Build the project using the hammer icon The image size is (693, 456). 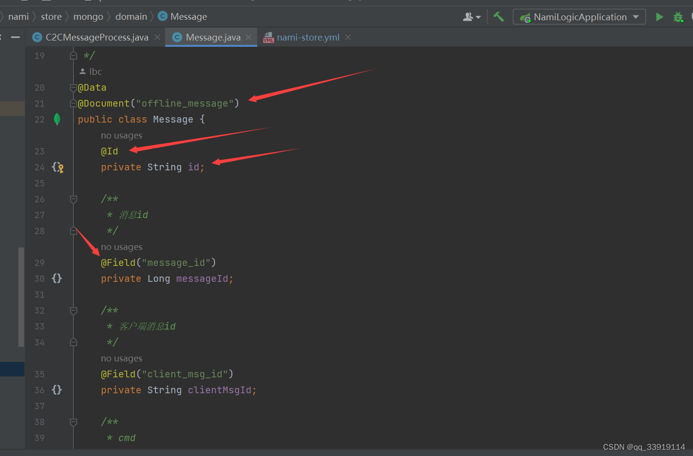click(499, 16)
